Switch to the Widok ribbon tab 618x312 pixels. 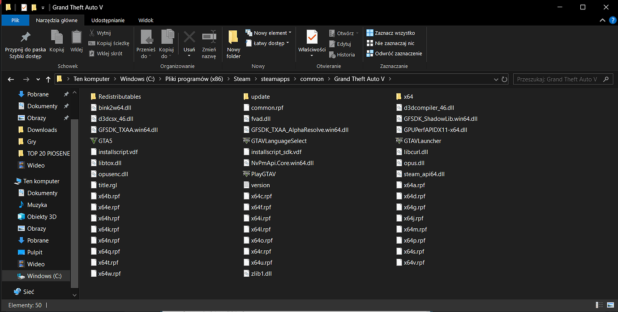[x=146, y=20]
